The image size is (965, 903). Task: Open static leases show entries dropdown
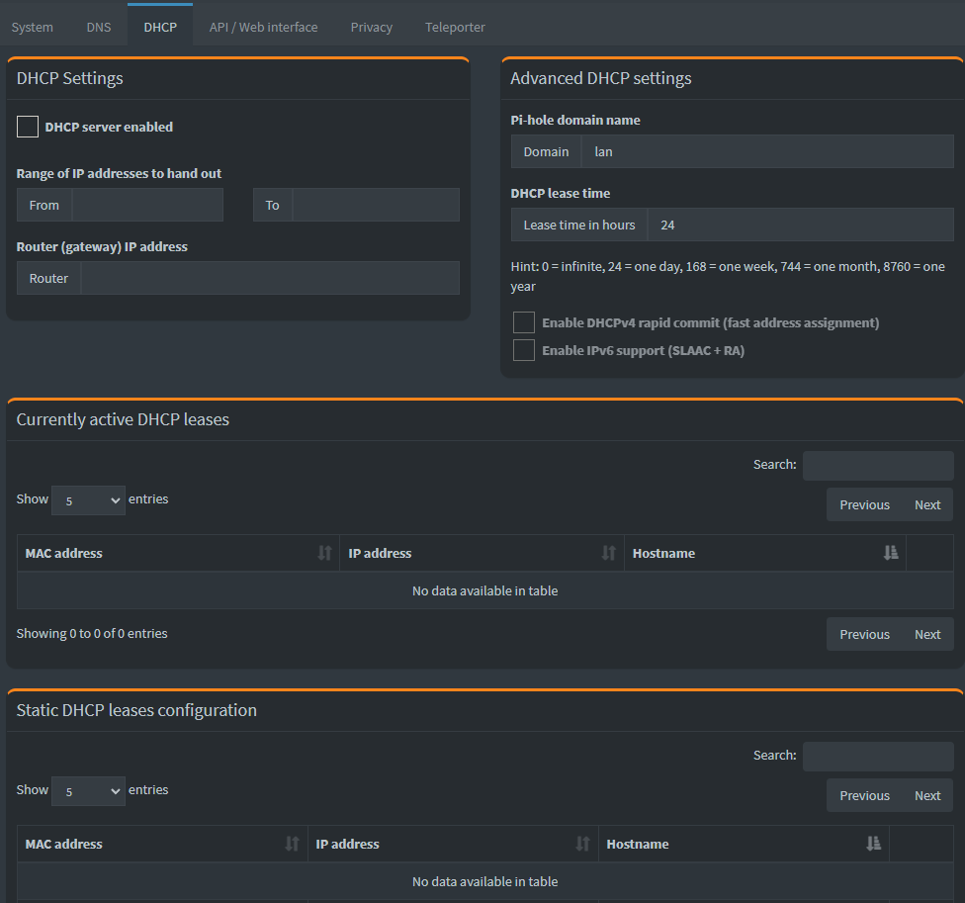pyautogui.click(x=88, y=791)
